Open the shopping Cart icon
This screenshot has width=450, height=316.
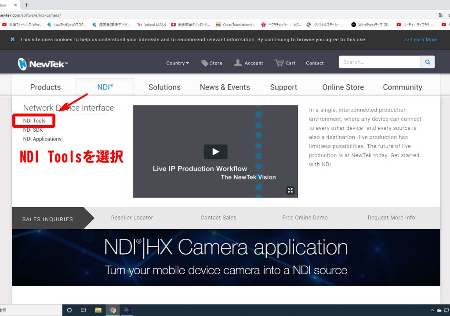point(279,63)
